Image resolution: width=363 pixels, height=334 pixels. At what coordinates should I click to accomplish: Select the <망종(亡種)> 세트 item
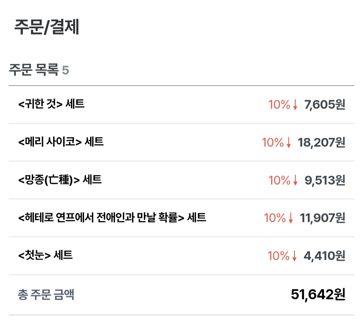pos(60,180)
